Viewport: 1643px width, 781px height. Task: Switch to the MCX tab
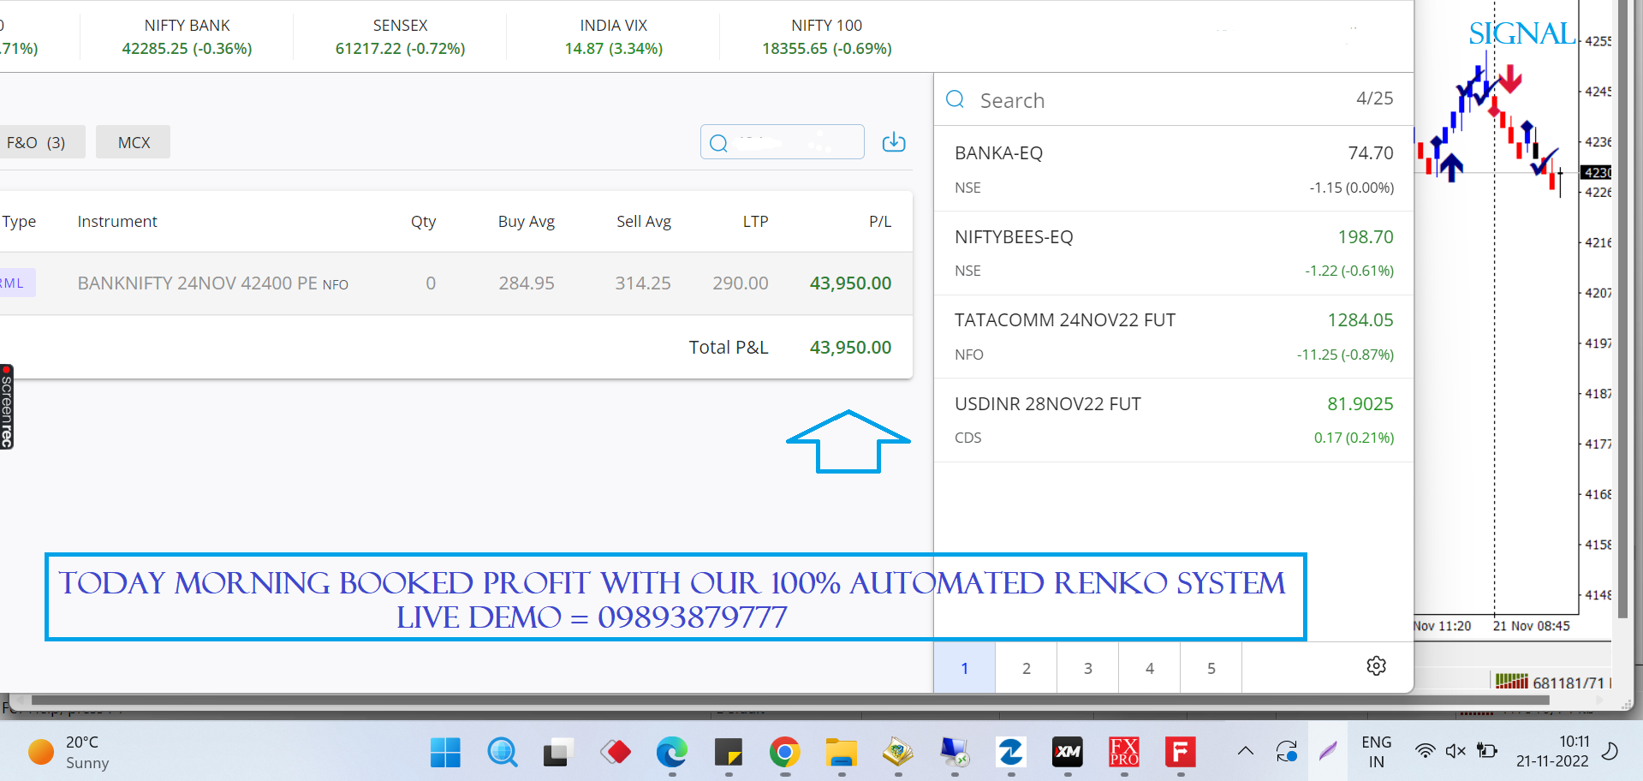click(134, 142)
